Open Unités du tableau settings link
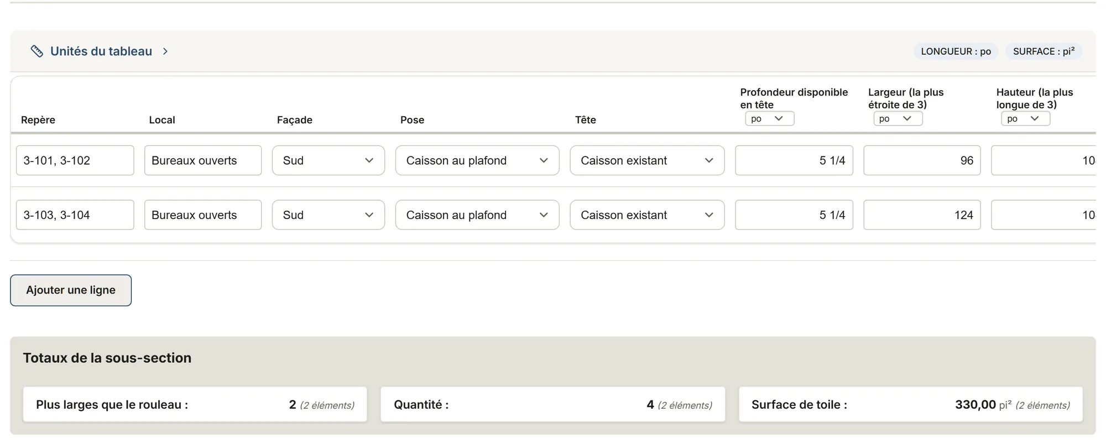1106x444 pixels. (x=101, y=51)
